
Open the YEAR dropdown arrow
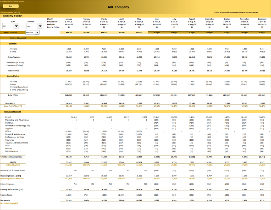pos(16,26)
